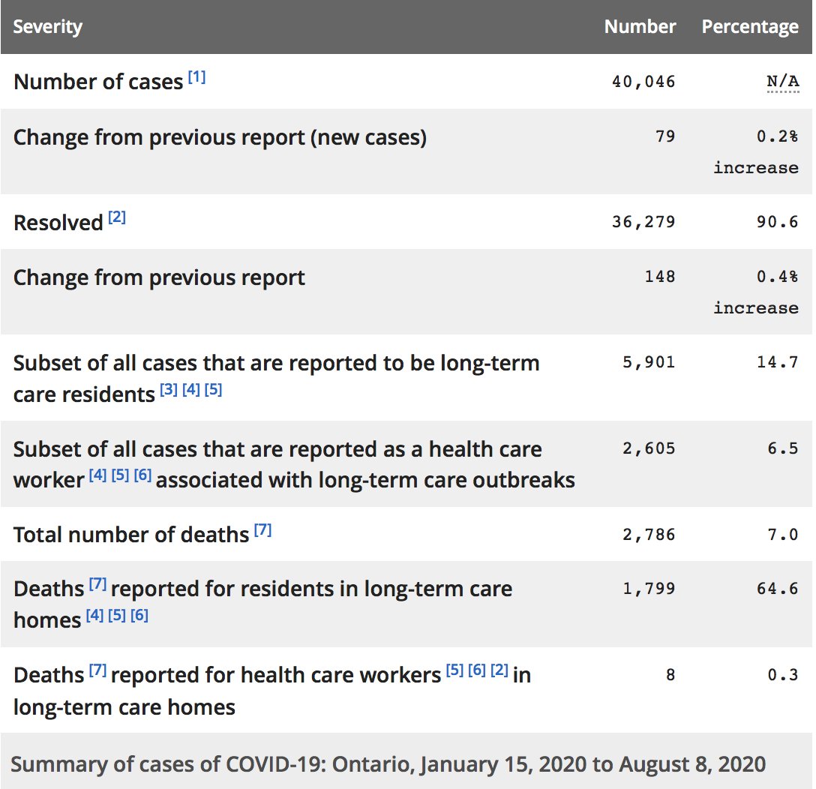
Task: Click footnote [3] after long-term care residents
Action: [x=169, y=389]
